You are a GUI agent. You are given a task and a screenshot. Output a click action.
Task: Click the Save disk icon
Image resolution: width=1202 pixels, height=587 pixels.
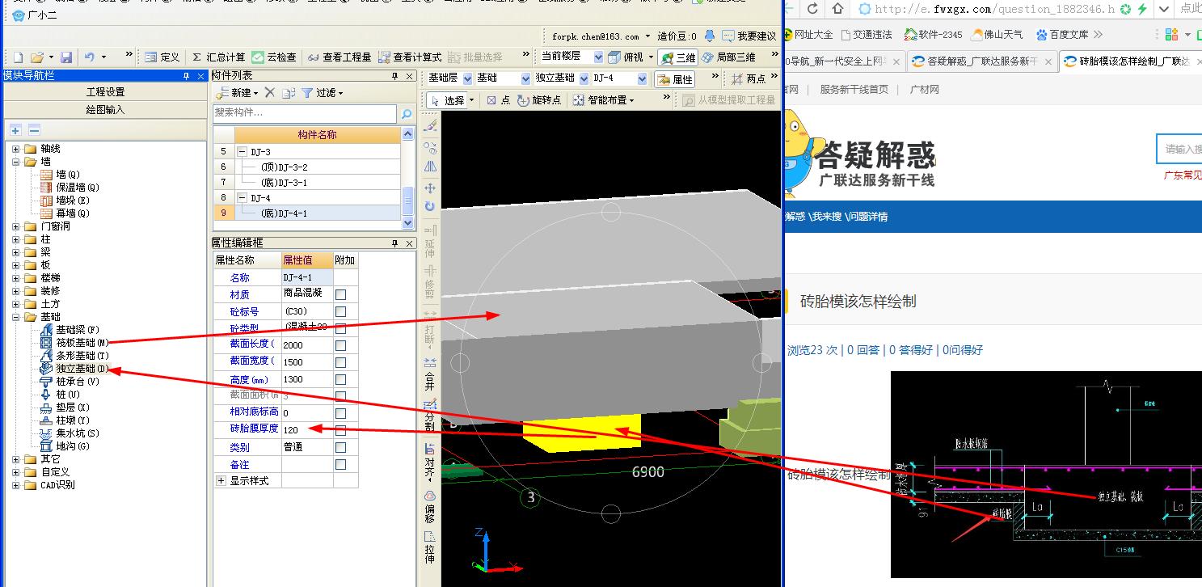(66, 57)
